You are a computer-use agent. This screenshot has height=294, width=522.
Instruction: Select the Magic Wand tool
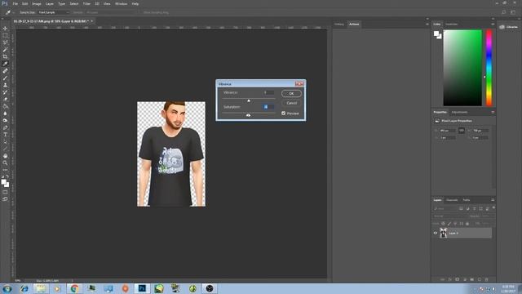pyautogui.click(x=5, y=50)
